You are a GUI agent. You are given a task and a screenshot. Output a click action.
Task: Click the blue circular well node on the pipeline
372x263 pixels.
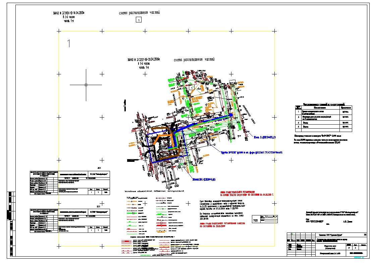tap(230, 115)
